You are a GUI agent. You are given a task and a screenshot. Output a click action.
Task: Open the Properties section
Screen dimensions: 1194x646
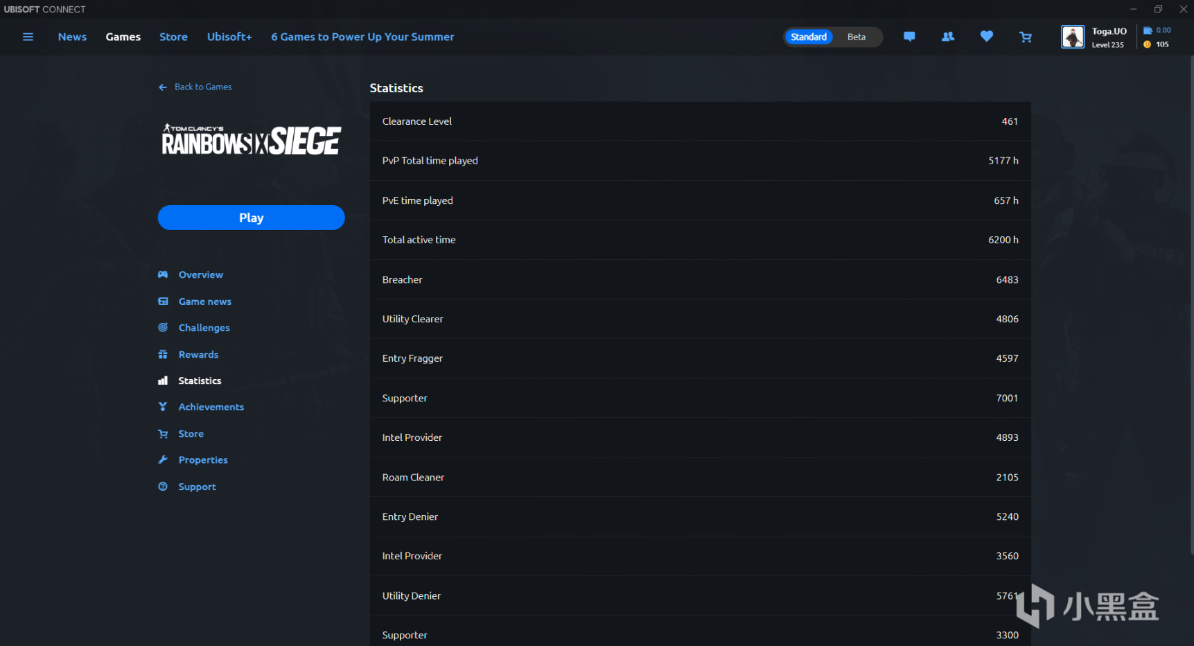tap(203, 460)
